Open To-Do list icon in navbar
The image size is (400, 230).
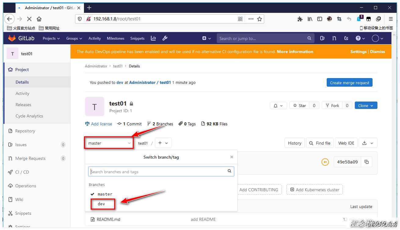point(346,38)
